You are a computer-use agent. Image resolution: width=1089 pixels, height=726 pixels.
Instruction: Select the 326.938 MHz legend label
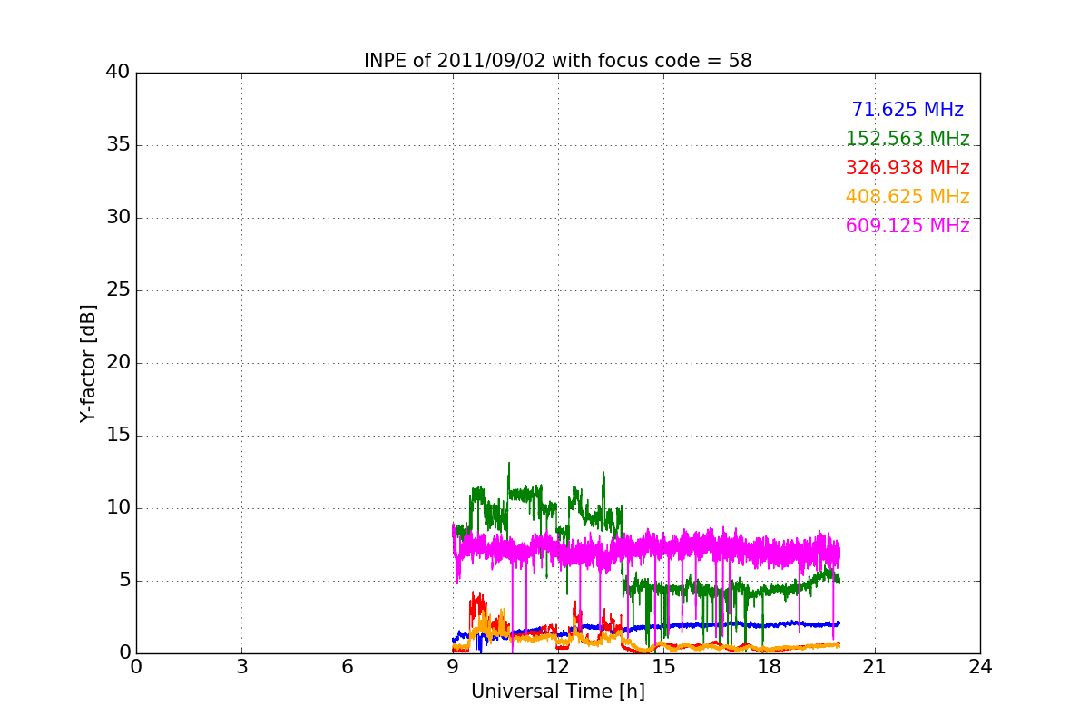pos(907,168)
